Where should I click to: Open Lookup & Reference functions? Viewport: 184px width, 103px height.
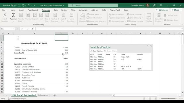pyautogui.click(x=55, y=17)
